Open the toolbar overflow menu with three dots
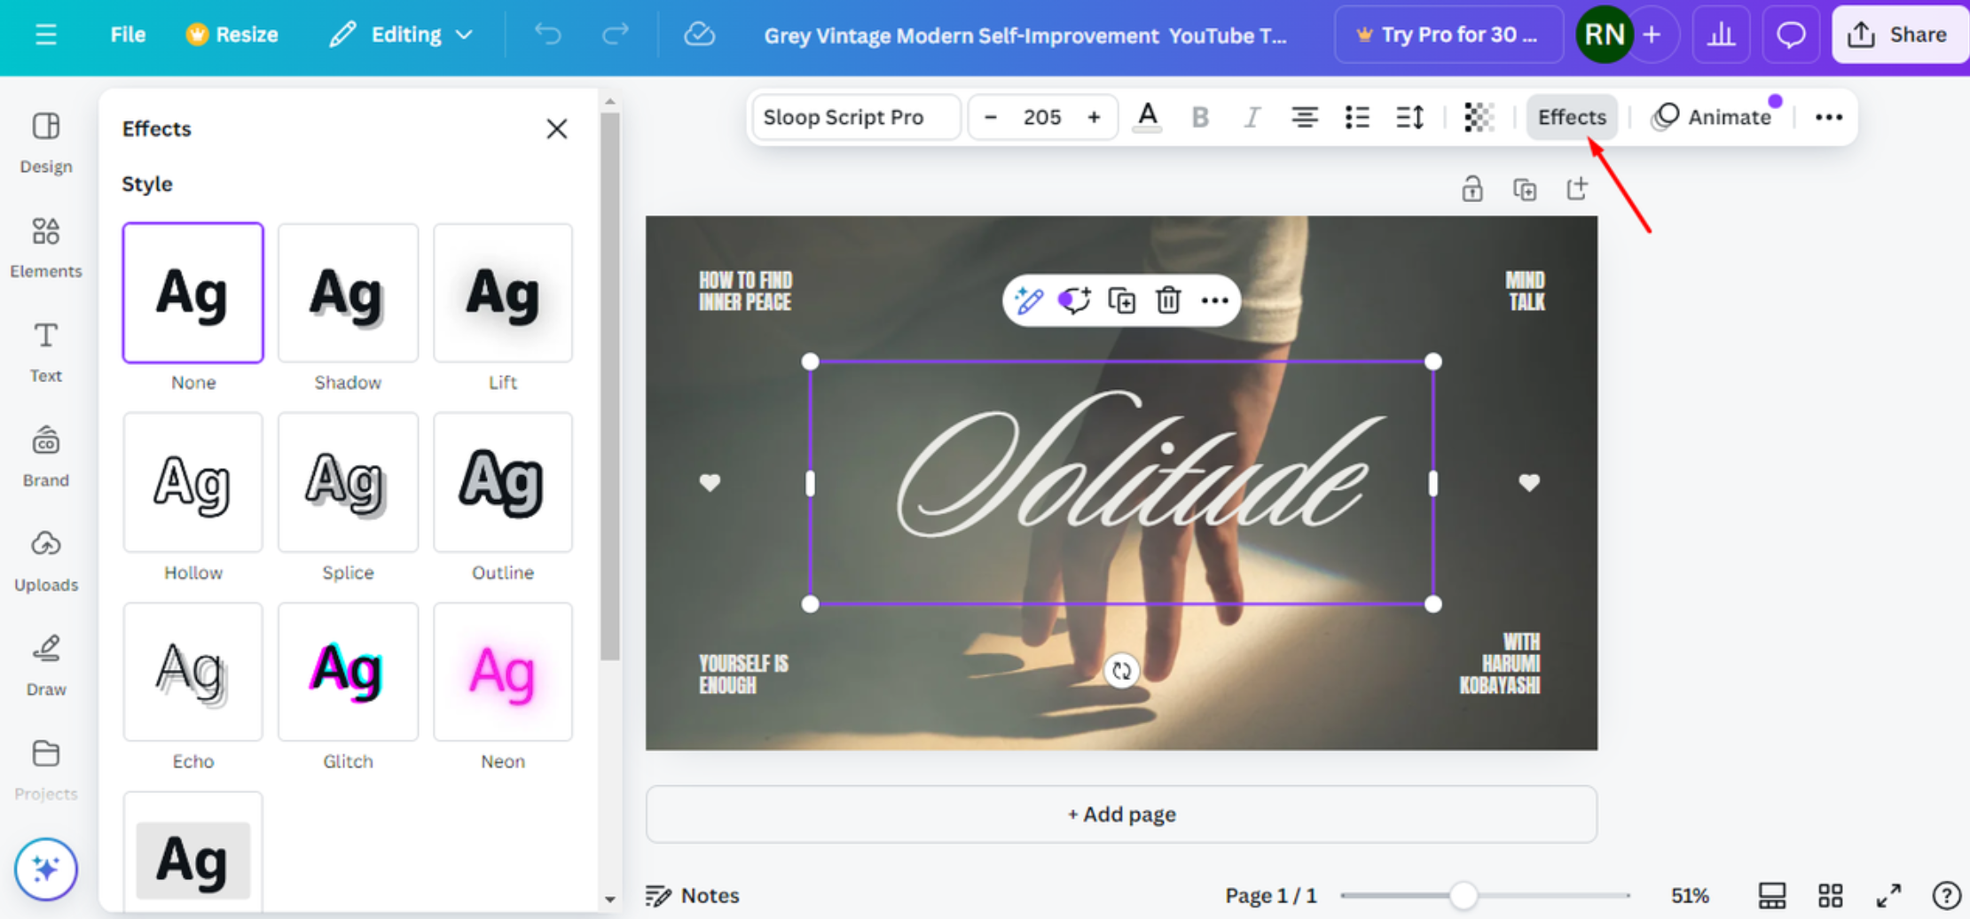This screenshot has width=1970, height=919. 1828,116
